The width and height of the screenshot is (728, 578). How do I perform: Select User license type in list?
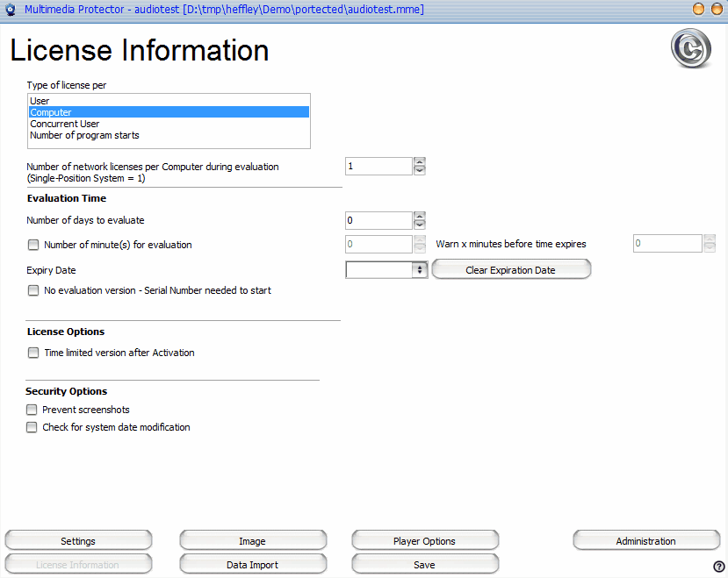40,101
